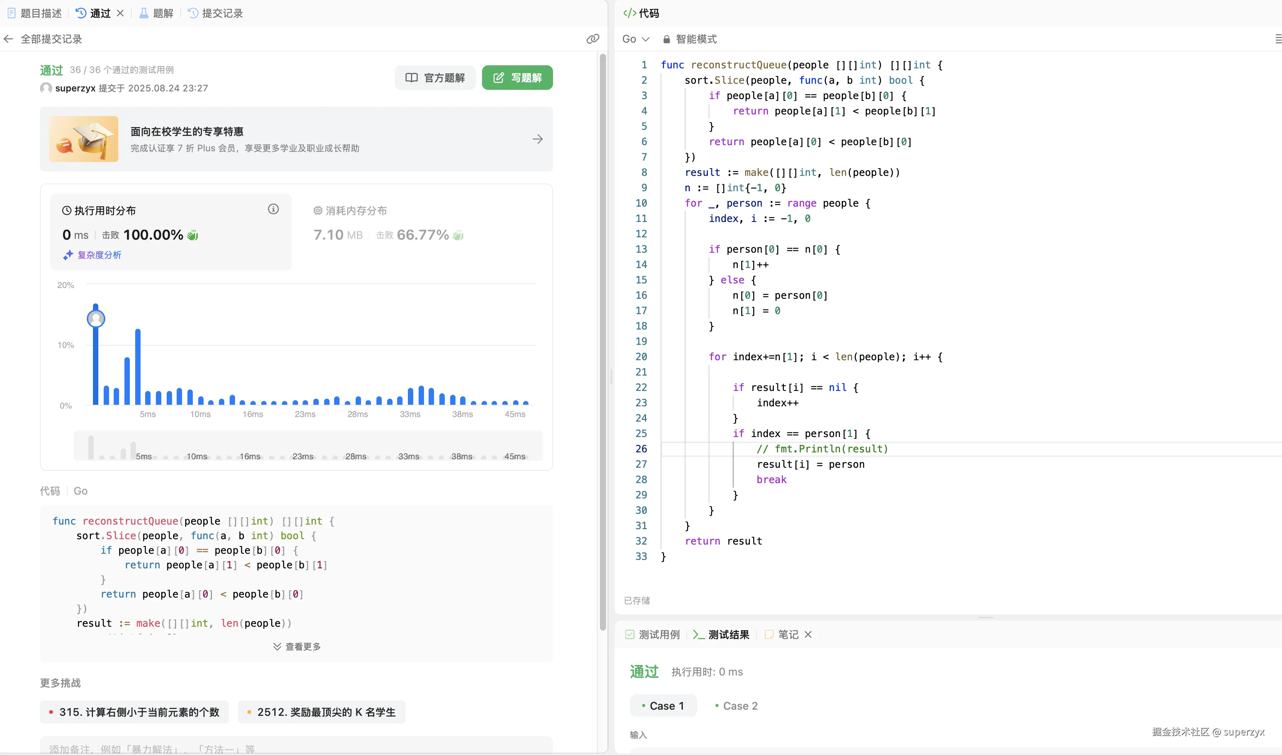1282x755 pixels.
Task: Click the runtime range slider strip
Action: click(308, 446)
